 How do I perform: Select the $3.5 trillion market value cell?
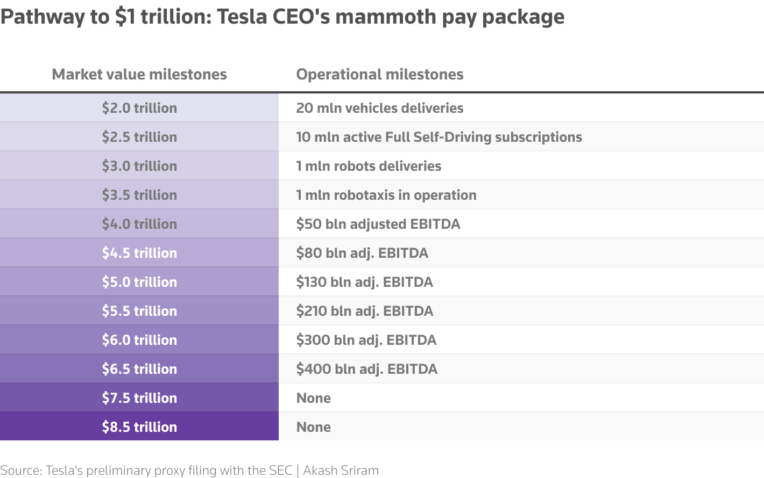[139, 195]
